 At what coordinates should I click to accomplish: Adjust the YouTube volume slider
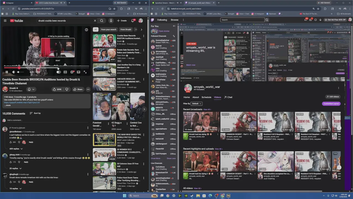21,72
